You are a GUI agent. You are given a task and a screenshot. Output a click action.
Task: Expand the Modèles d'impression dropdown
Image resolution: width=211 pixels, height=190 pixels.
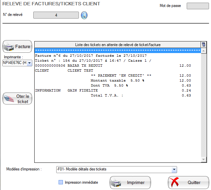click(x=174, y=169)
